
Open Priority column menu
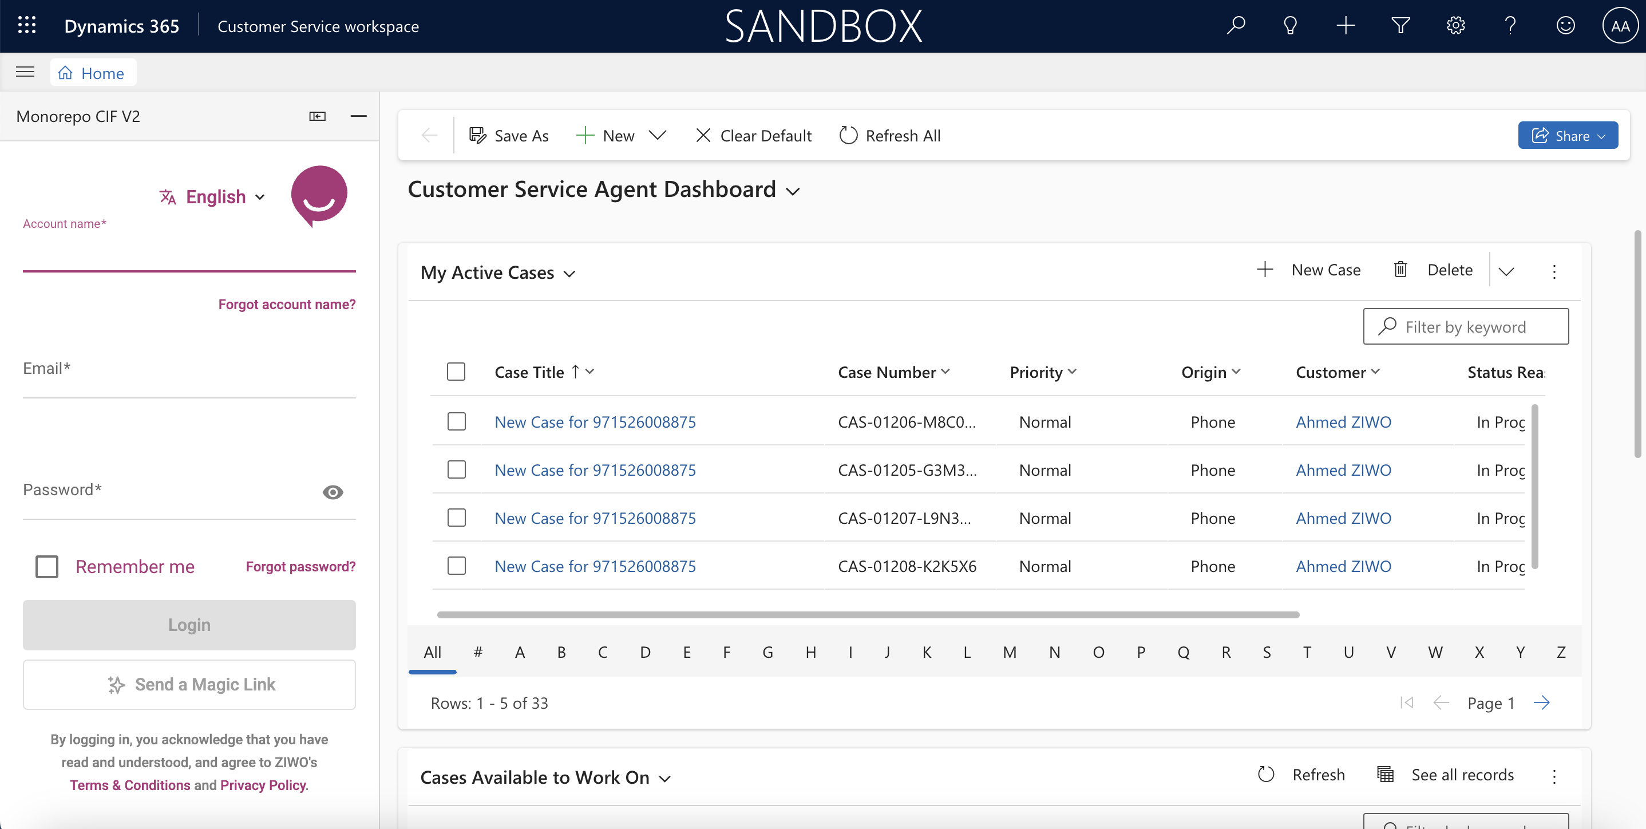1043,372
